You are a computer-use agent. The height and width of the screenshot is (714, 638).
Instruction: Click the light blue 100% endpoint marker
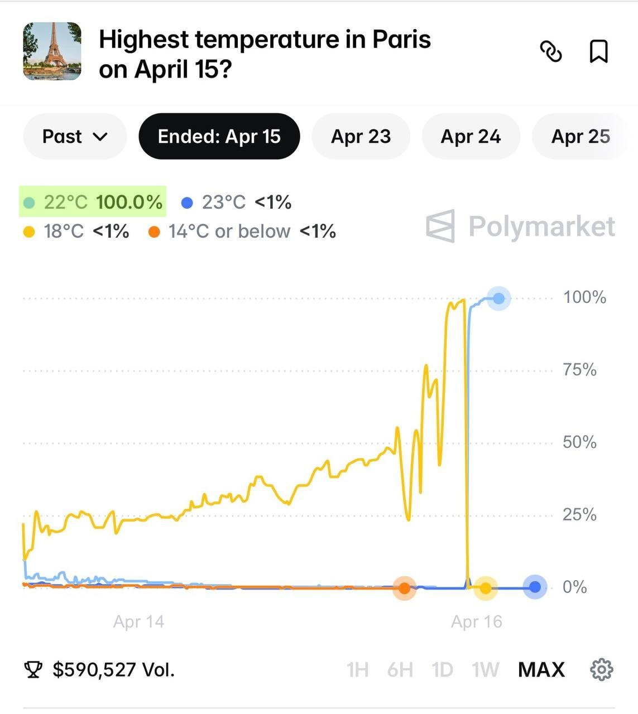point(498,298)
